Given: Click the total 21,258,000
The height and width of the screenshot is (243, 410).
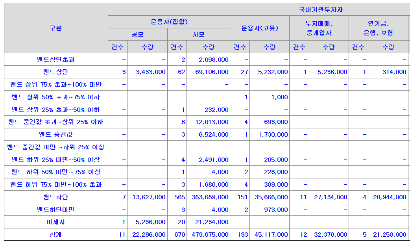Looking at the screenshot, I should click(x=390, y=235).
